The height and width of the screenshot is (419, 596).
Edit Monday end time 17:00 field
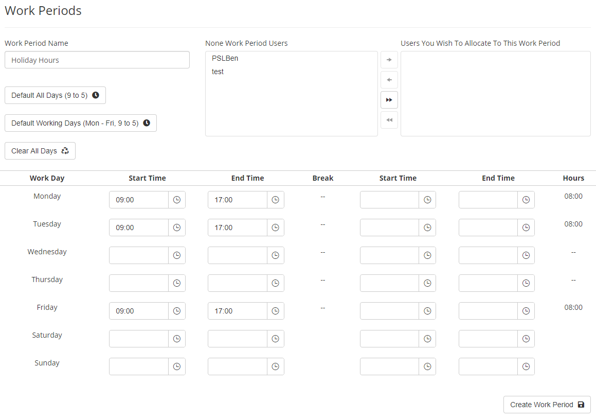(x=238, y=200)
